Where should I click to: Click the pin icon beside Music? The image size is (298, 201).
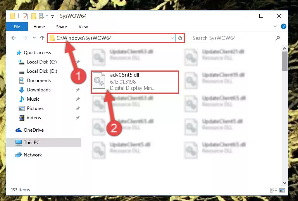point(78,99)
